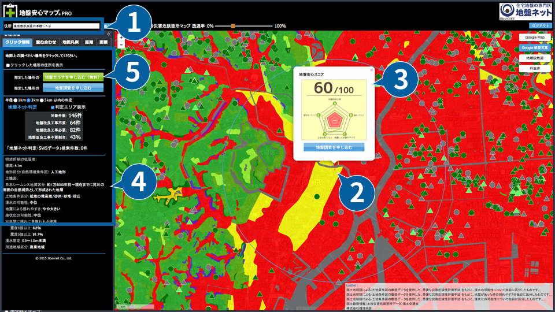Viewport: 555px width, 312px height.
Task: Click the 地盤改良工事不要: 64件 row
Action: [x=59, y=122]
